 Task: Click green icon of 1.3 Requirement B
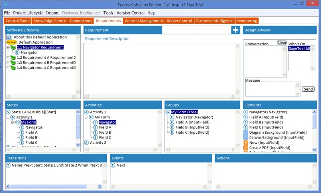click(x=13, y=63)
